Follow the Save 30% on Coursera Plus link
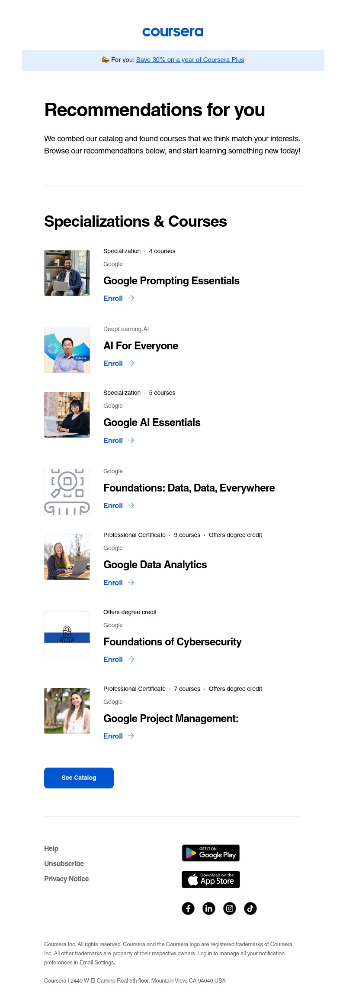 point(190,60)
